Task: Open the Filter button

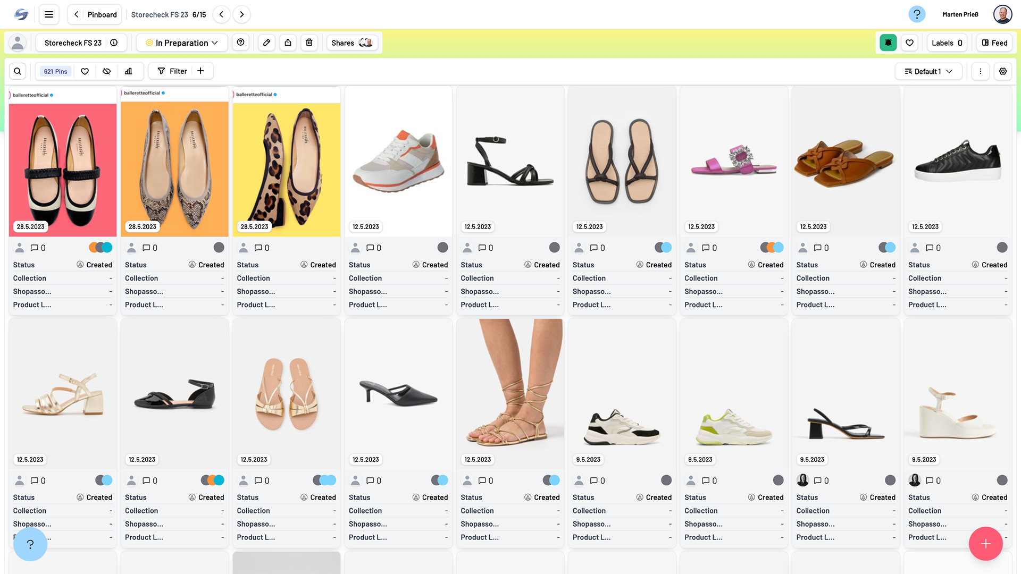Action: pyautogui.click(x=172, y=71)
